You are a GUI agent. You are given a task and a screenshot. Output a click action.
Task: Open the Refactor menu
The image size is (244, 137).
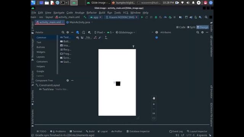(x=91, y=13)
